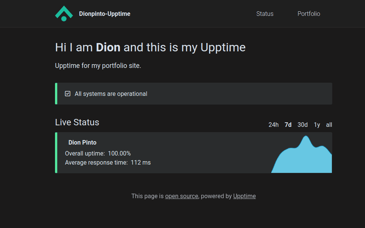Click the Dionpinto-Upptime site title
Viewport: 365px width, 228px height.
[105, 14]
